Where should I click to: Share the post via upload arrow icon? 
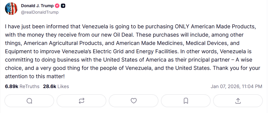point(238,101)
